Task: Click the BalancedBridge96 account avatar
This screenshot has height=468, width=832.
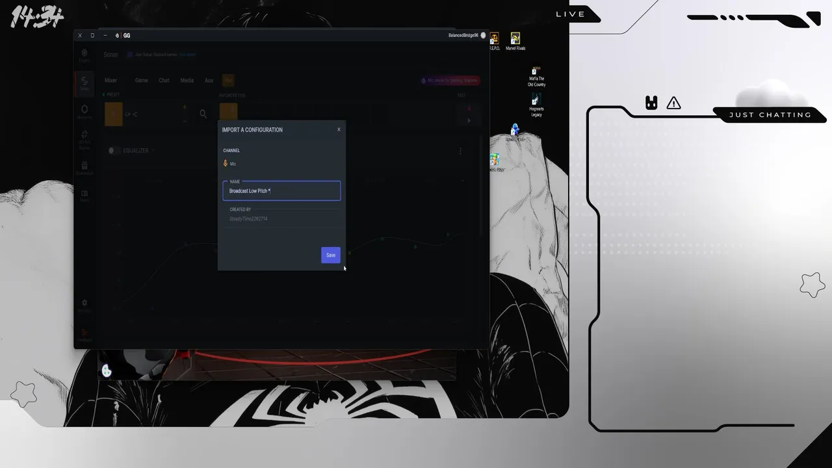Action: pos(483,36)
